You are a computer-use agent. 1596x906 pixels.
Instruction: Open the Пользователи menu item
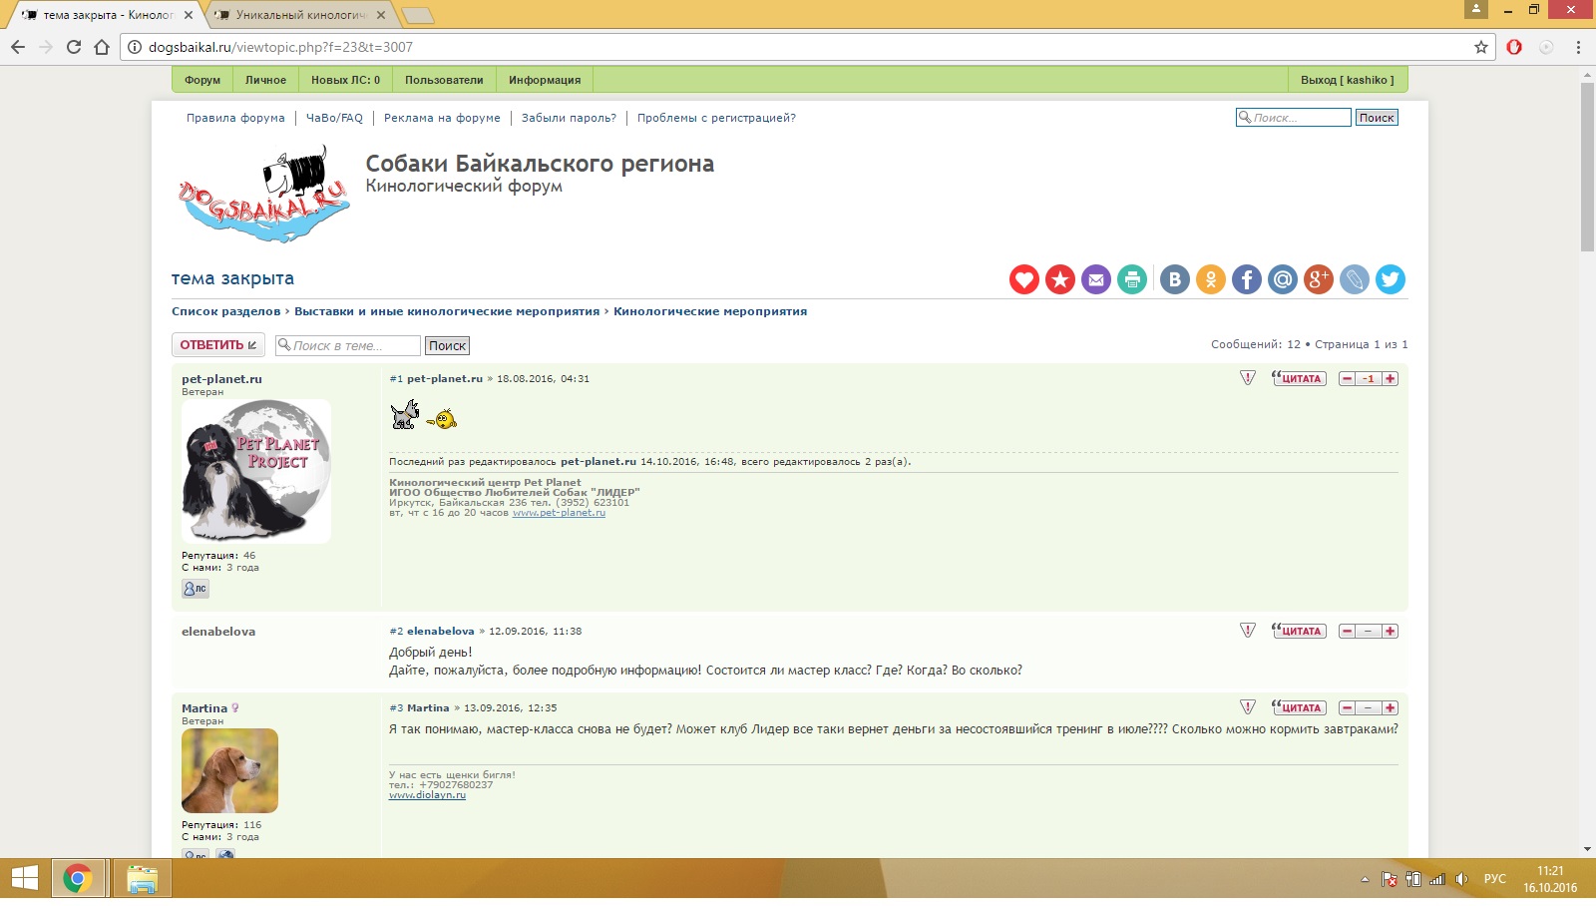[x=444, y=80]
